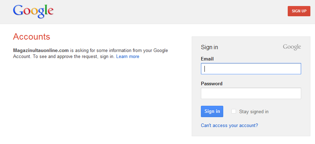The height and width of the screenshot is (144, 315).
Task: Enable the Stay signed in checkbox
Action: click(x=234, y=111)
